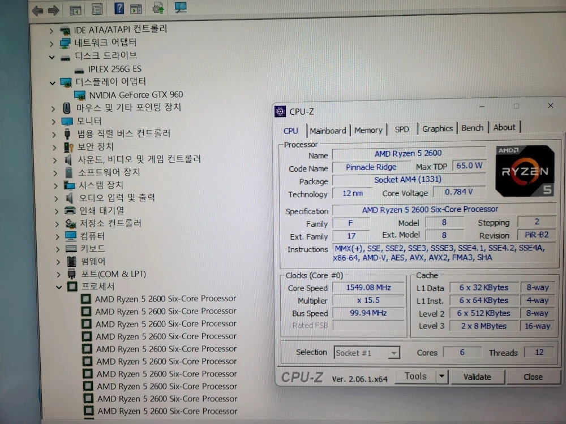The width and height of the screenshot is (566, 424).
Task: Expand the IDE ATA/ATAPI 컨트롤러 node
Action: (x=51, y=31)
